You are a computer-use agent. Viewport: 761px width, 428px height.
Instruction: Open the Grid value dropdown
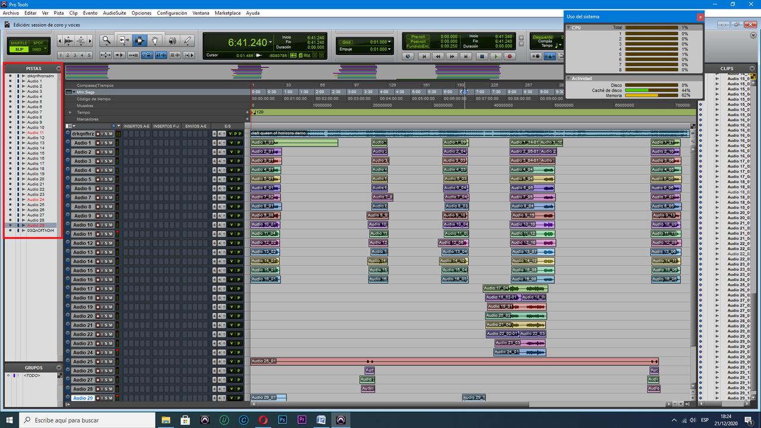tap(389, 42)
